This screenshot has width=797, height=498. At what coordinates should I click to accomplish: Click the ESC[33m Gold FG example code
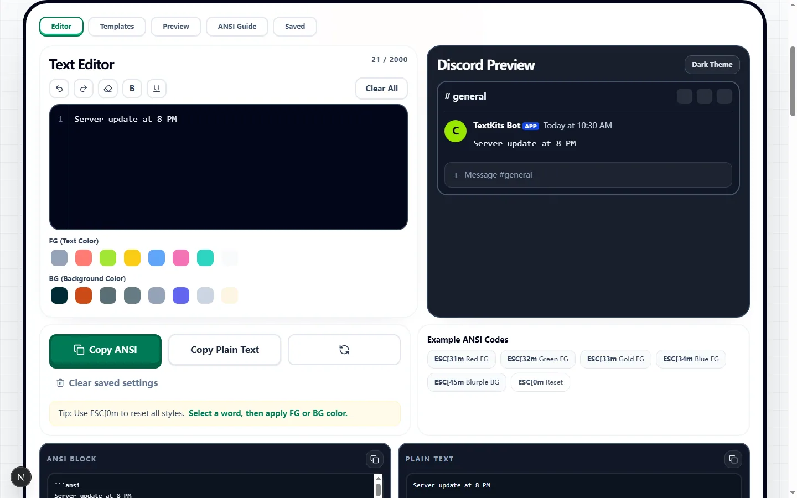click(615, 359)
